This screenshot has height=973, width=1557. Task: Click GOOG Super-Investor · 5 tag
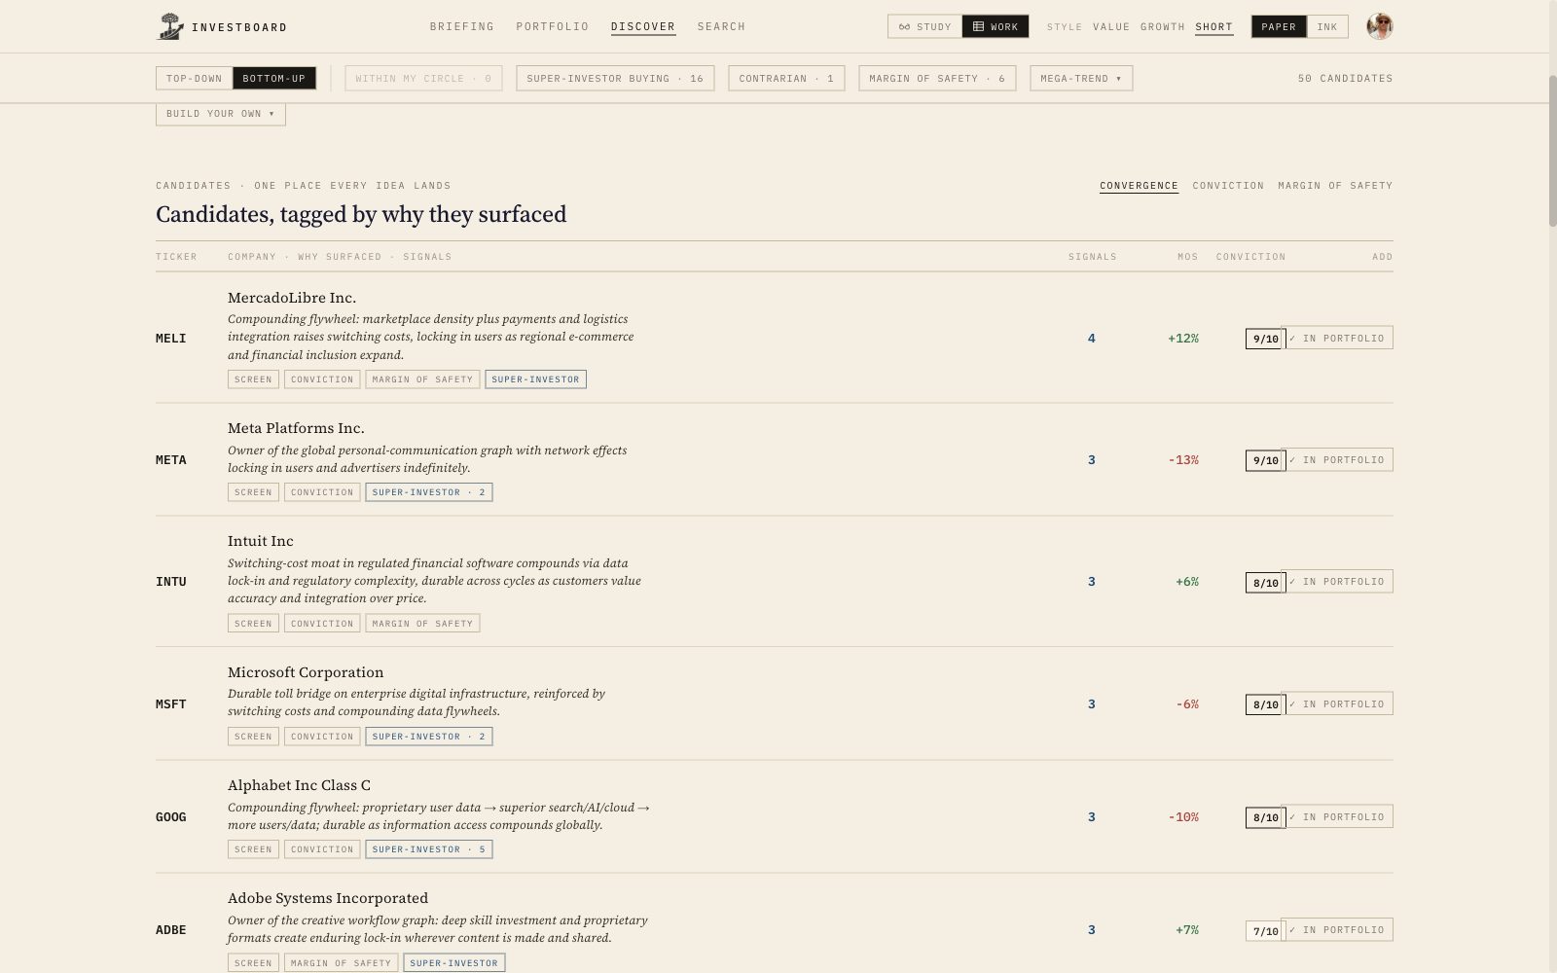tap(429, 849)
